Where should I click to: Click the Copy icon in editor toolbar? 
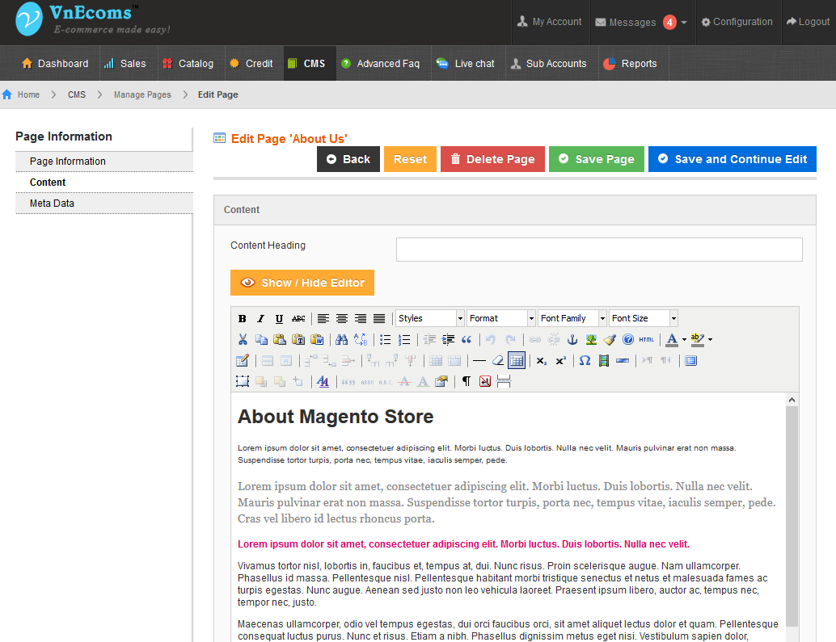coord(261,340)
